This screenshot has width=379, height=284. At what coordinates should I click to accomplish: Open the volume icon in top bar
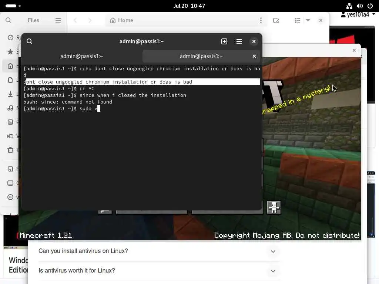tap(360, 6)
